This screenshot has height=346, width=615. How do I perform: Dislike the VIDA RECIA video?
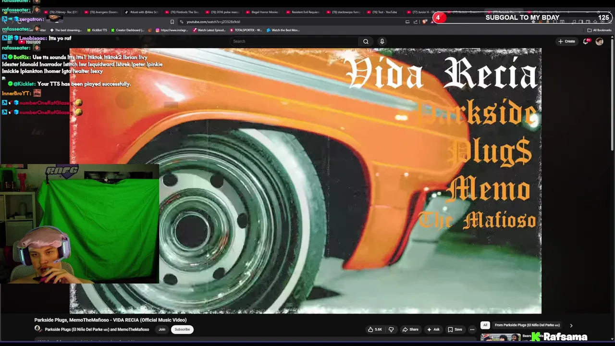pos(391,329)
